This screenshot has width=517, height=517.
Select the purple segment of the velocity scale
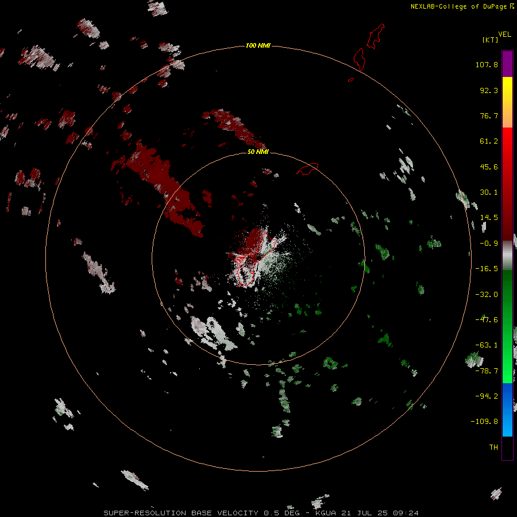click(x=507, y=64)
